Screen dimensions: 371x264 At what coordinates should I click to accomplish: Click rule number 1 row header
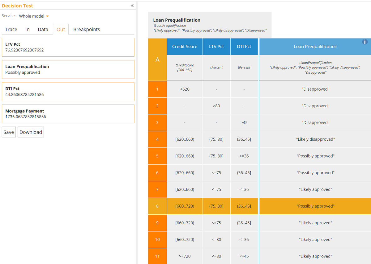point(157,89)
